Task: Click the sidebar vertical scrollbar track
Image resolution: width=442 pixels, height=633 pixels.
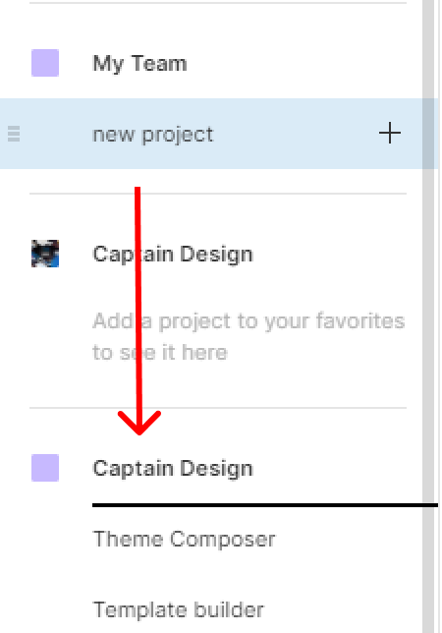Action: coord(428,316)
